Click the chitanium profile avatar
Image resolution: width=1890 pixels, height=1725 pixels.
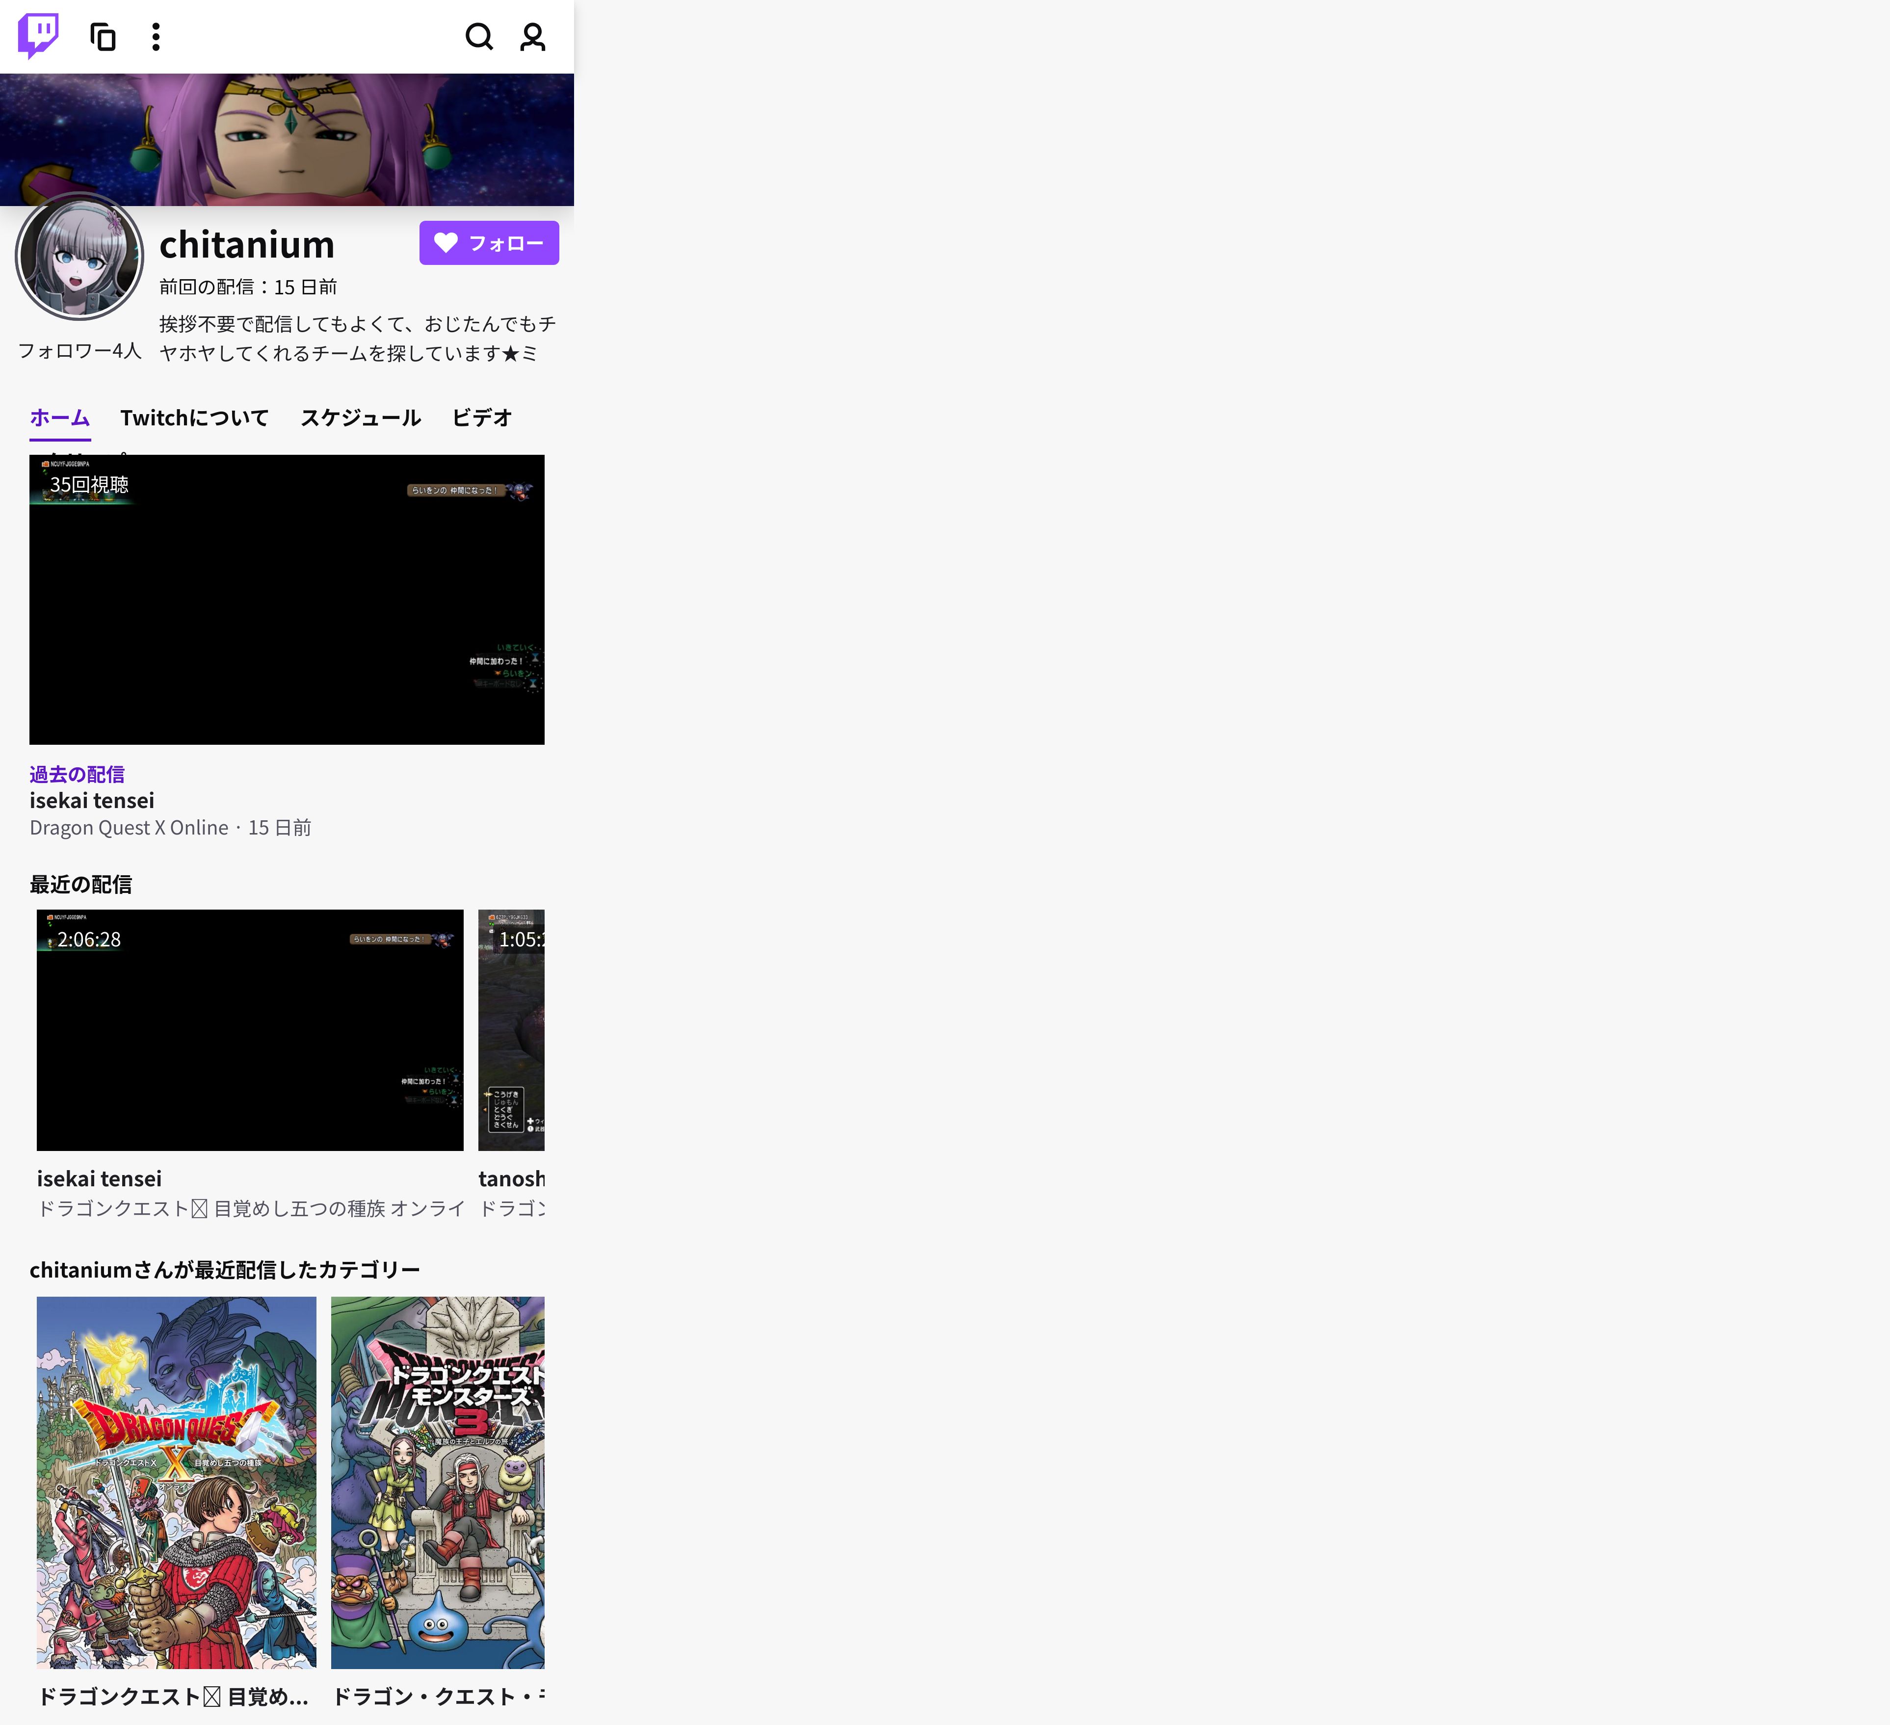(x=79, y=257)
